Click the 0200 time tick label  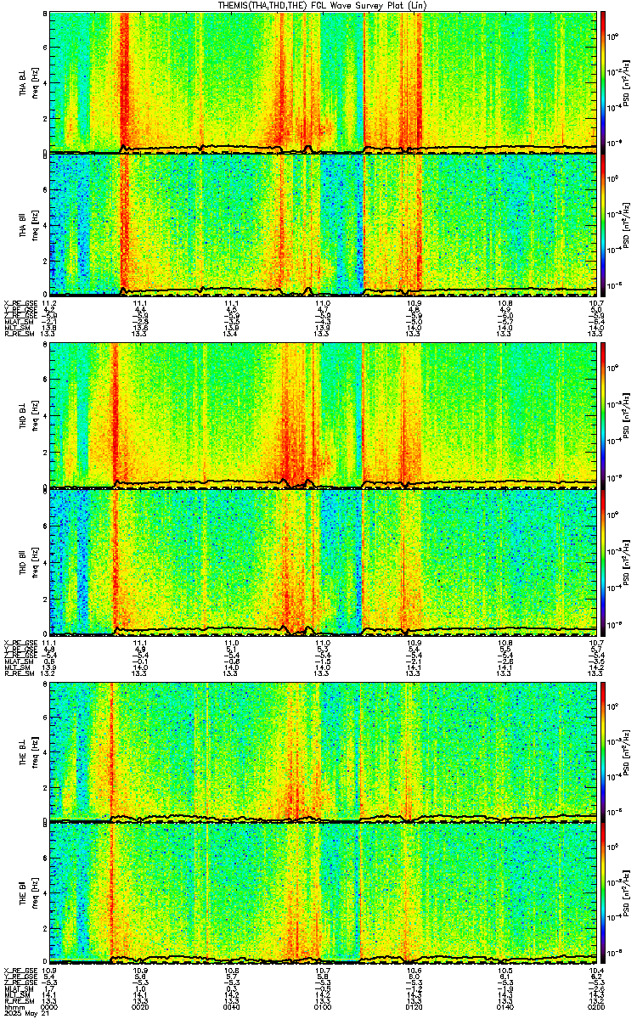tap(597, 1006)
